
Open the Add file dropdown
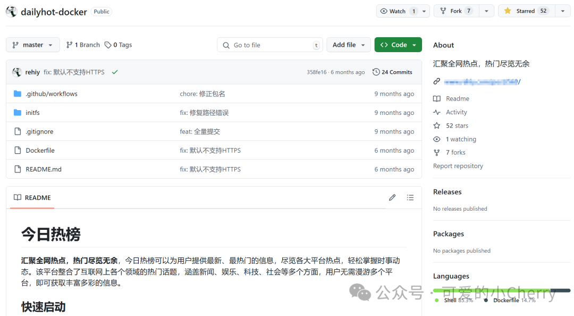(x=349, y=45)
